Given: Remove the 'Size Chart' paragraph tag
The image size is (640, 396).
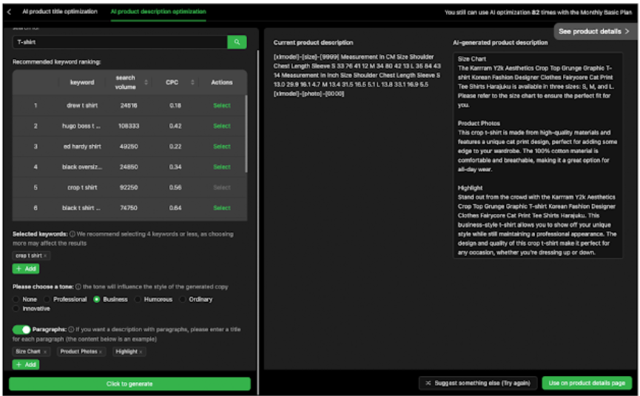Looking at the screenshot, I should point(45,352).
